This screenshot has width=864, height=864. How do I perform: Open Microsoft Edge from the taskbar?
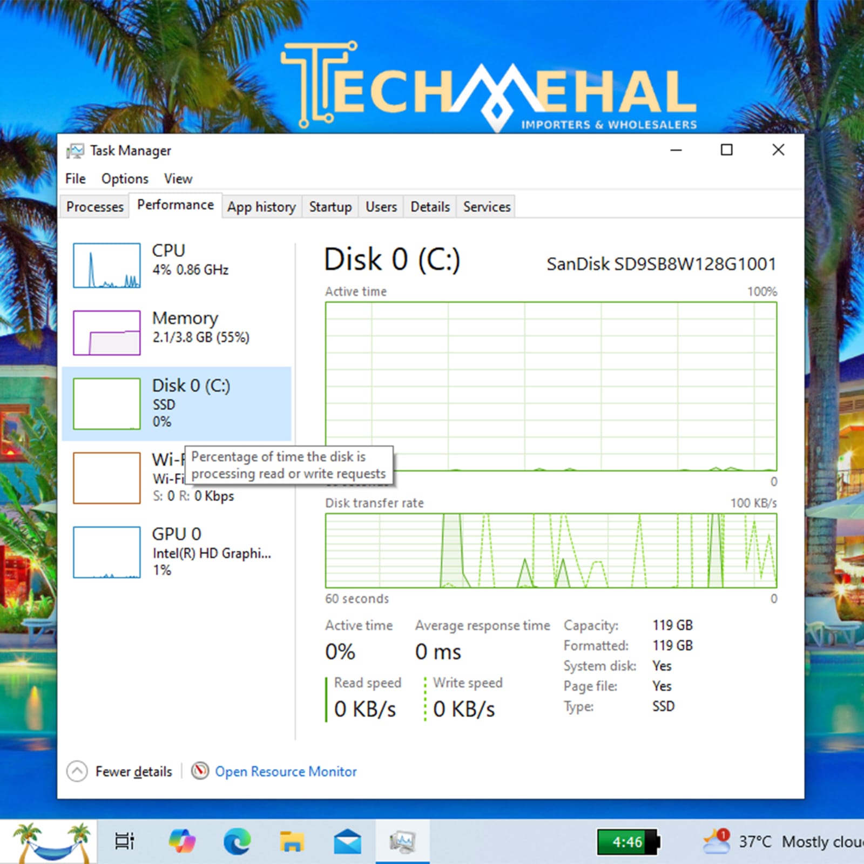pyautogui.click(x=237, y=841)
